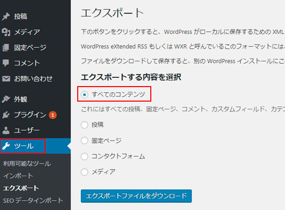Select the 固定ページ radio button
The width and height of the screenshot is (285, 210).
(84, 141)
